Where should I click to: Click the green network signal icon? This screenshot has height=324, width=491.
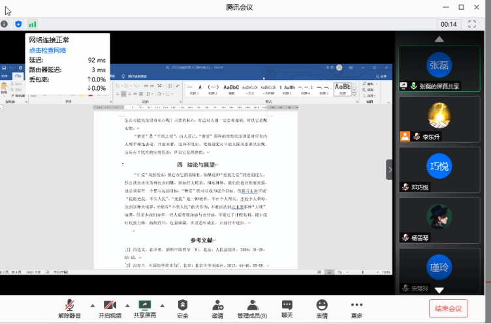click(32, 24)
